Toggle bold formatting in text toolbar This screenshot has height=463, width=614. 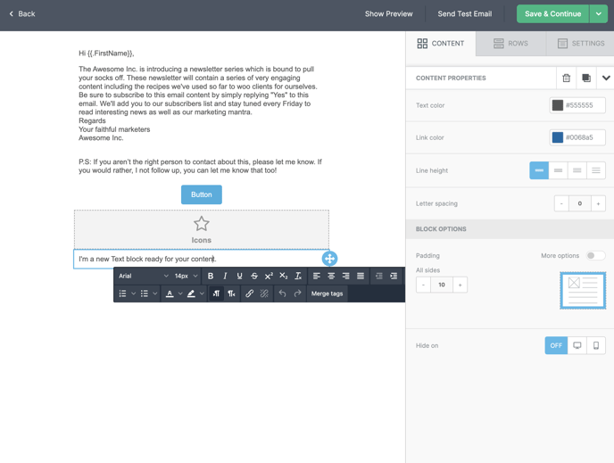(x=211, y=276)
